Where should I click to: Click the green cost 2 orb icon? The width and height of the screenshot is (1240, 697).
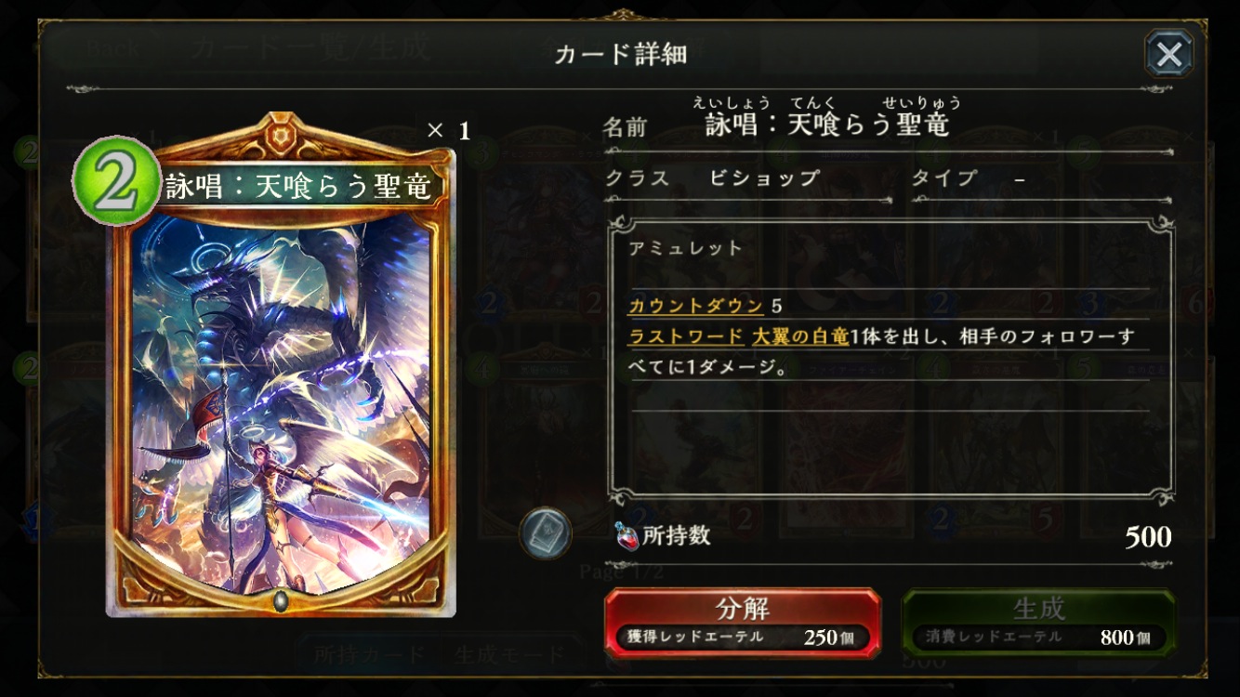coord(116,180)
